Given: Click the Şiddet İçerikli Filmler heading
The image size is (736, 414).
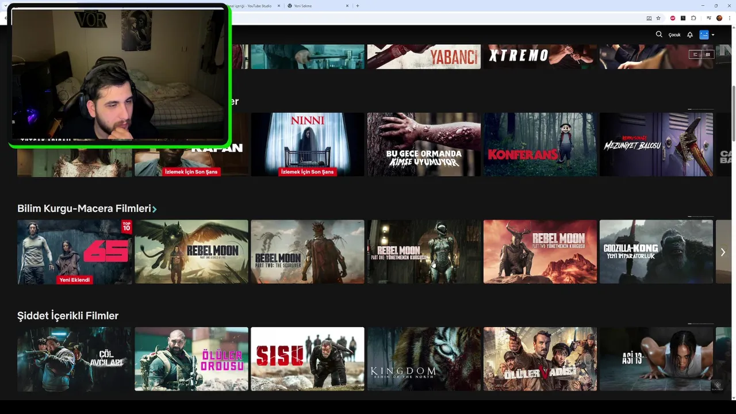Looking at the screenshot, I should pos(68,316).
